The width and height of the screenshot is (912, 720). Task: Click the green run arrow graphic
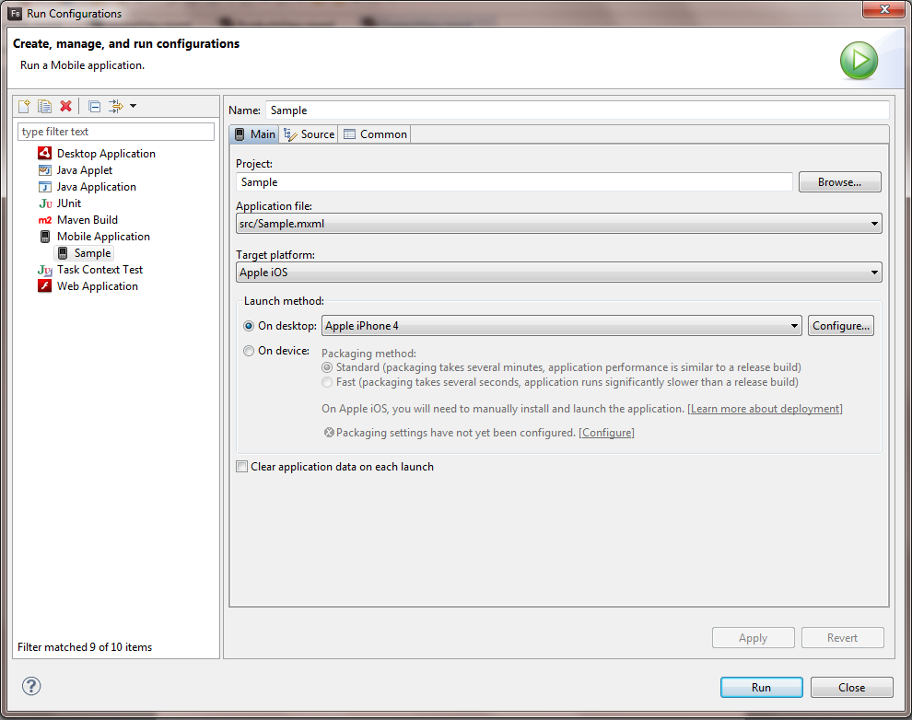[859, 61]
